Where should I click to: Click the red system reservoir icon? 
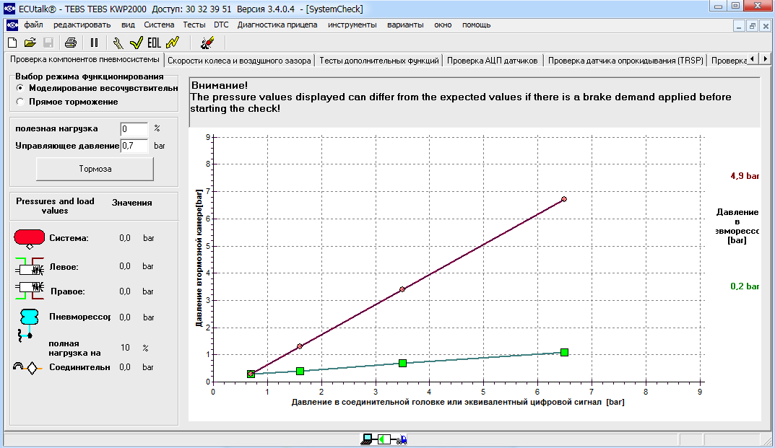pyautogui.click(x=30, y=238)
